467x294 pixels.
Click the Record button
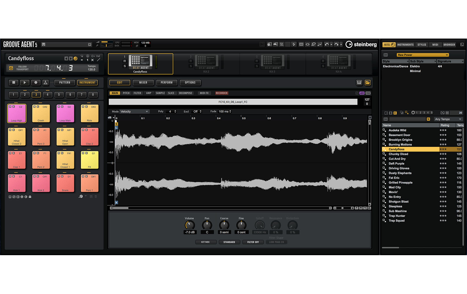(x=36, y=83)
